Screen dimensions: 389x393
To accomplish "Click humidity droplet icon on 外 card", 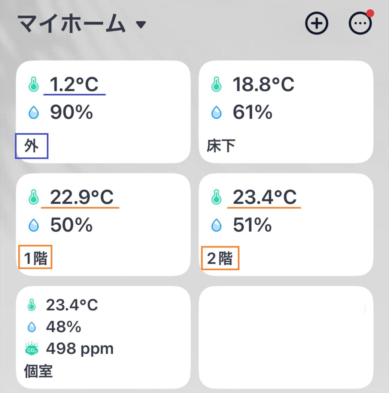I will coord(34,113).
